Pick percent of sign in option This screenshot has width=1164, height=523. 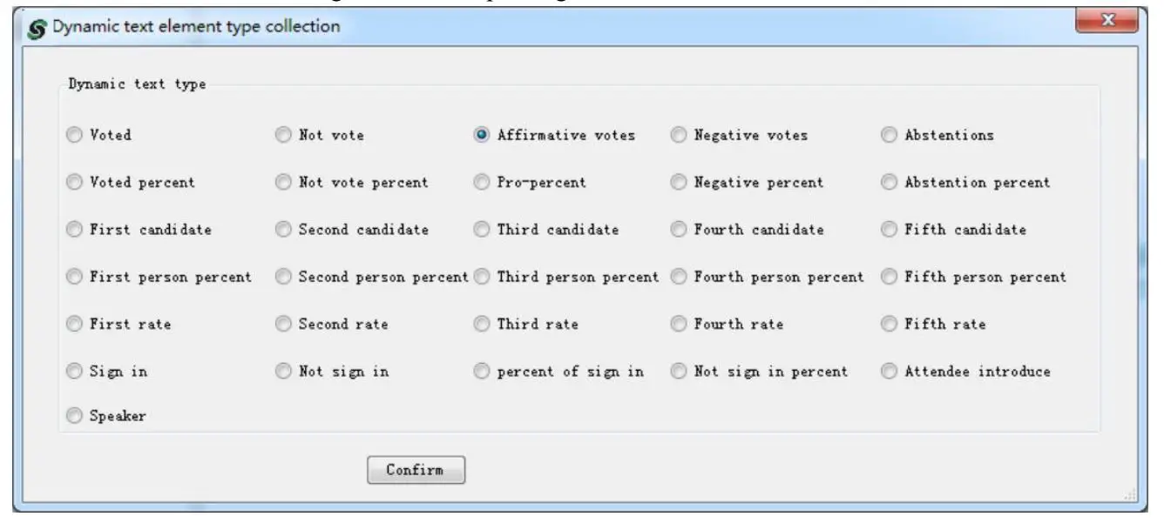tap(482, 372)
